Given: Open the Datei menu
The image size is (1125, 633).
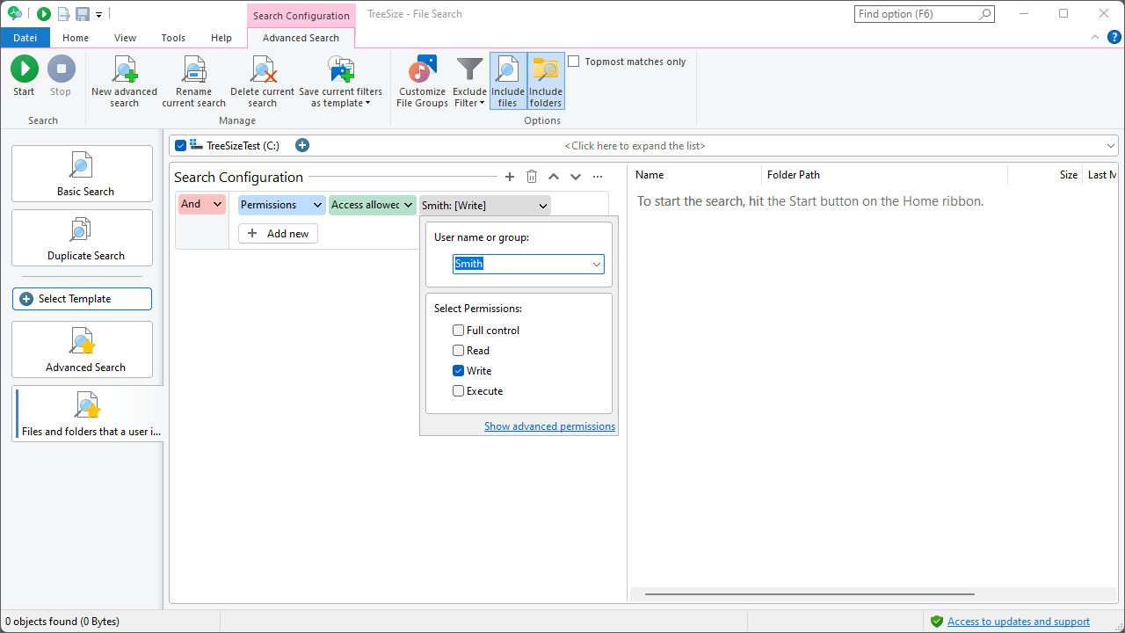Looking at the screenshot, I should click(25, 38).
